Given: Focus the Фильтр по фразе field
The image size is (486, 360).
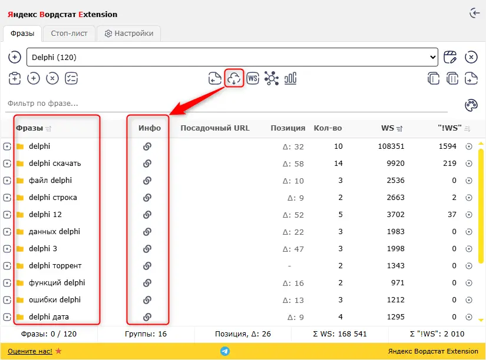Looking at the screenshot, I should click(x=227, y=104).
